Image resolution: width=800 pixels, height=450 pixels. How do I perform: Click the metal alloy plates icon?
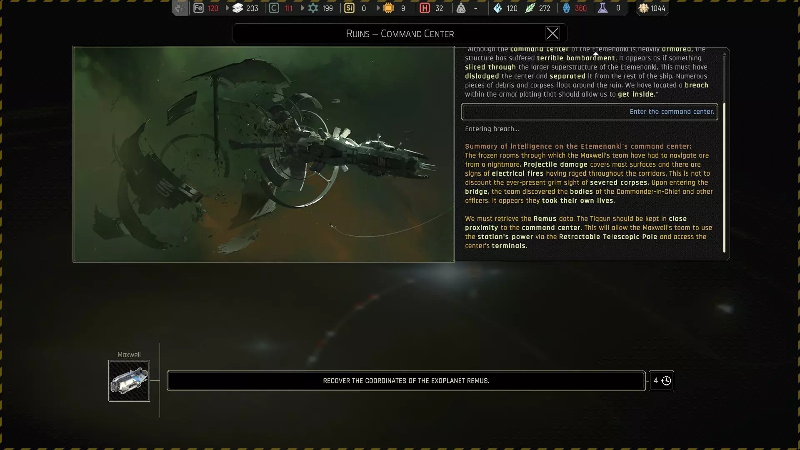click(237, 8)
